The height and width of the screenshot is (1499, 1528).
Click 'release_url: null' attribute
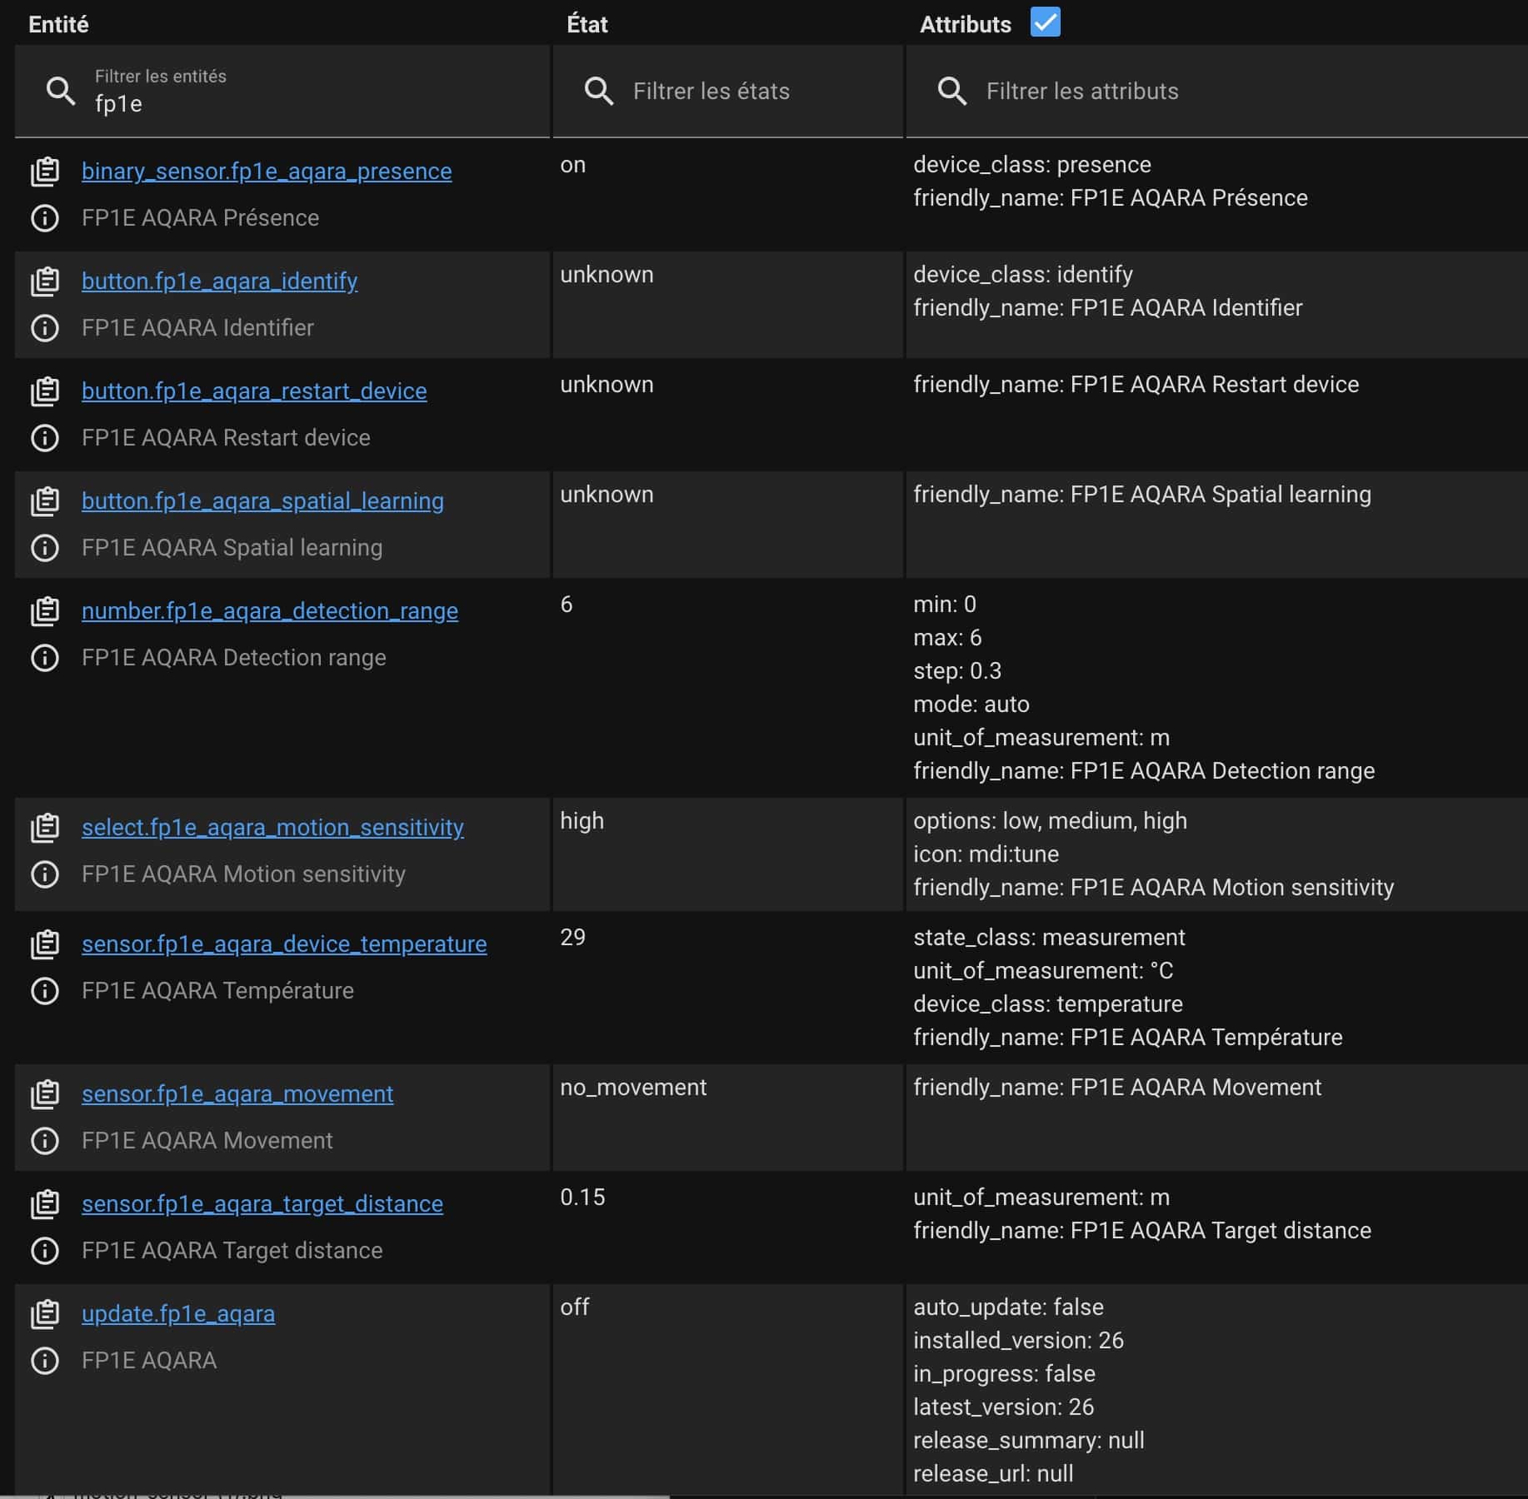tap(993, 1474)
